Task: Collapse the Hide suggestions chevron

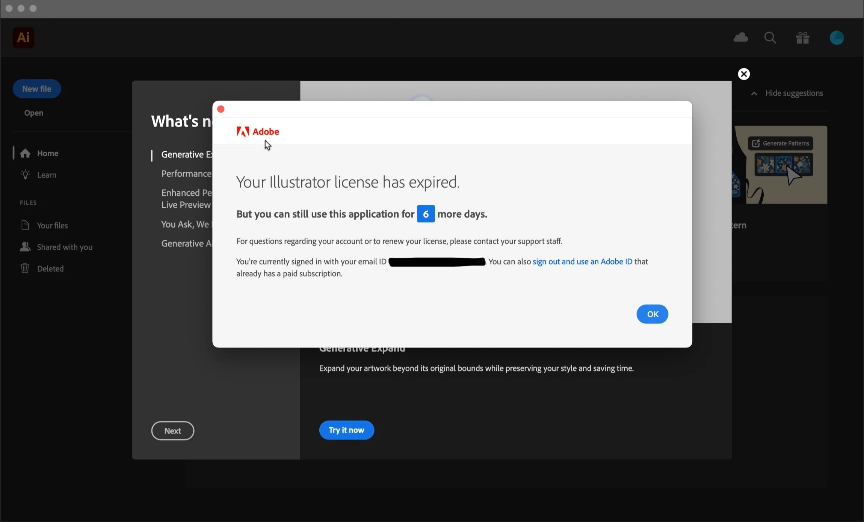Action: point(754,94)
